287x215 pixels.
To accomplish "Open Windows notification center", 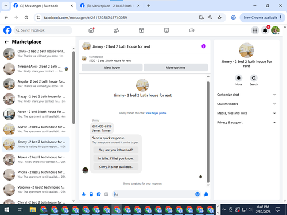I will tap(278, 209).
